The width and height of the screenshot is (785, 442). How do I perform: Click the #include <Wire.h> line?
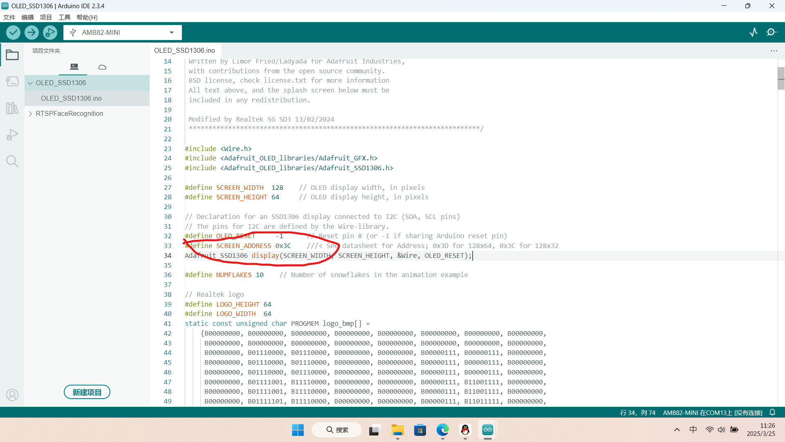click(218, 149)
